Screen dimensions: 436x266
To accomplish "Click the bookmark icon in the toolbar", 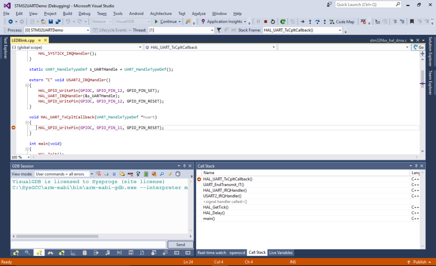I will [x=412, y=22].
